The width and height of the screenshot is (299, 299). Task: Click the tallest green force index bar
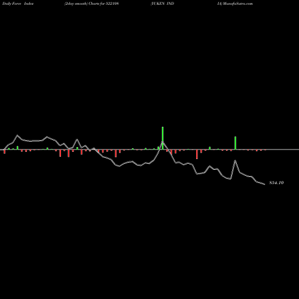163,138
